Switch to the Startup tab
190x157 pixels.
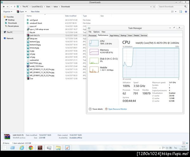pyautogui.click(x=123, y=36)
